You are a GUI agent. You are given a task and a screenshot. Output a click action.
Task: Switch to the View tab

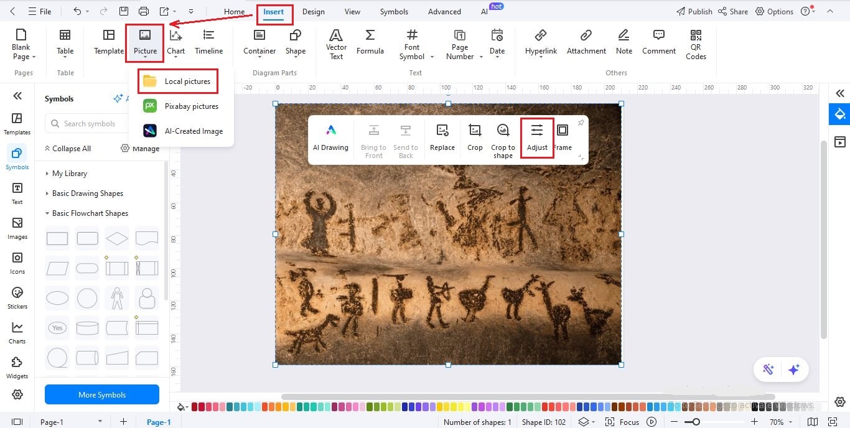point(352,11)
